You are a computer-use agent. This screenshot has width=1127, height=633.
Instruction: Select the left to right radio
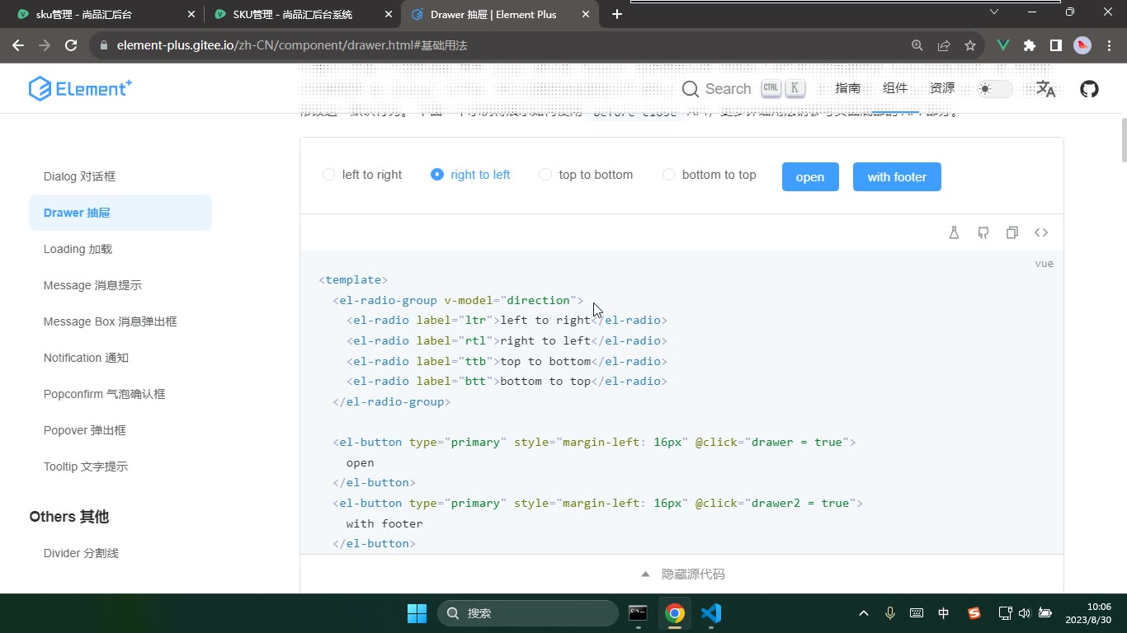[x=362, y=175]
